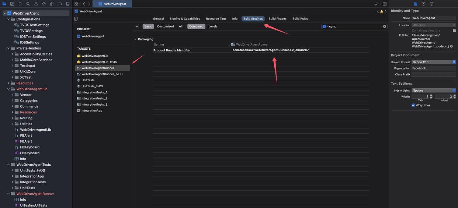Image resolution: width=458 pixels, height=208 pixels.
Task: Click the add editor on right icon
Action: (x=385, y=4)
